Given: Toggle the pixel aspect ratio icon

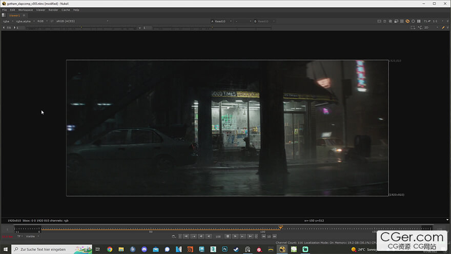Looking at the screenshot, I should click(384, 21).
